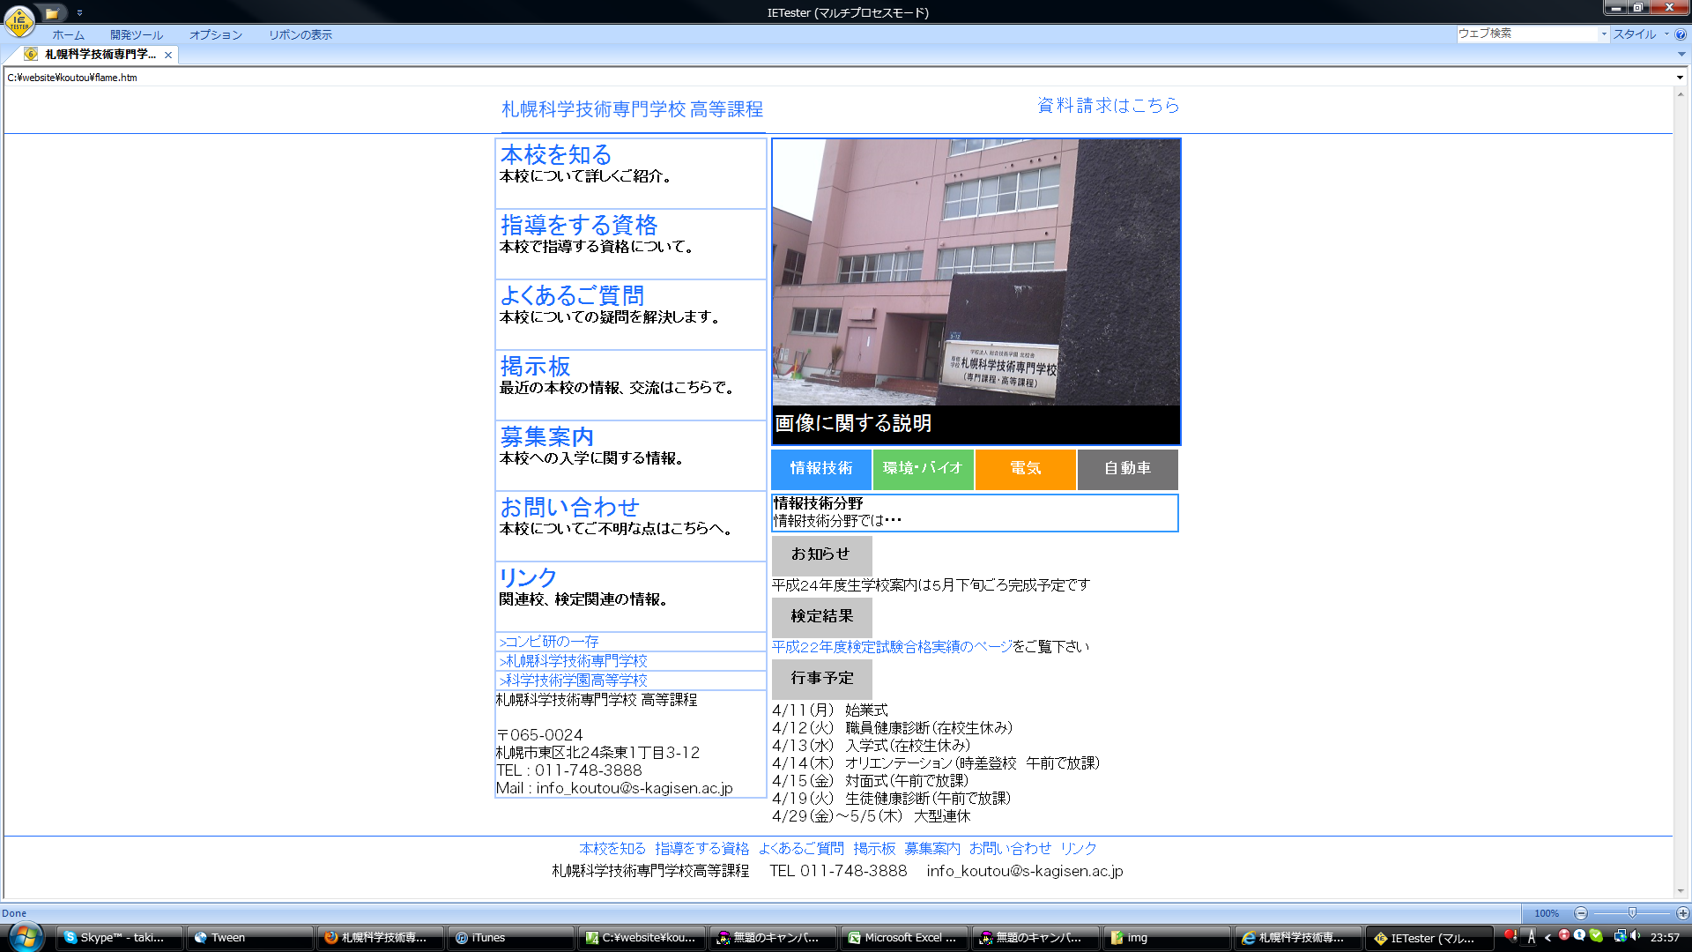
Task: Open the 平成22年度検定試験合格実績のページ link
Action: (892, 647)
